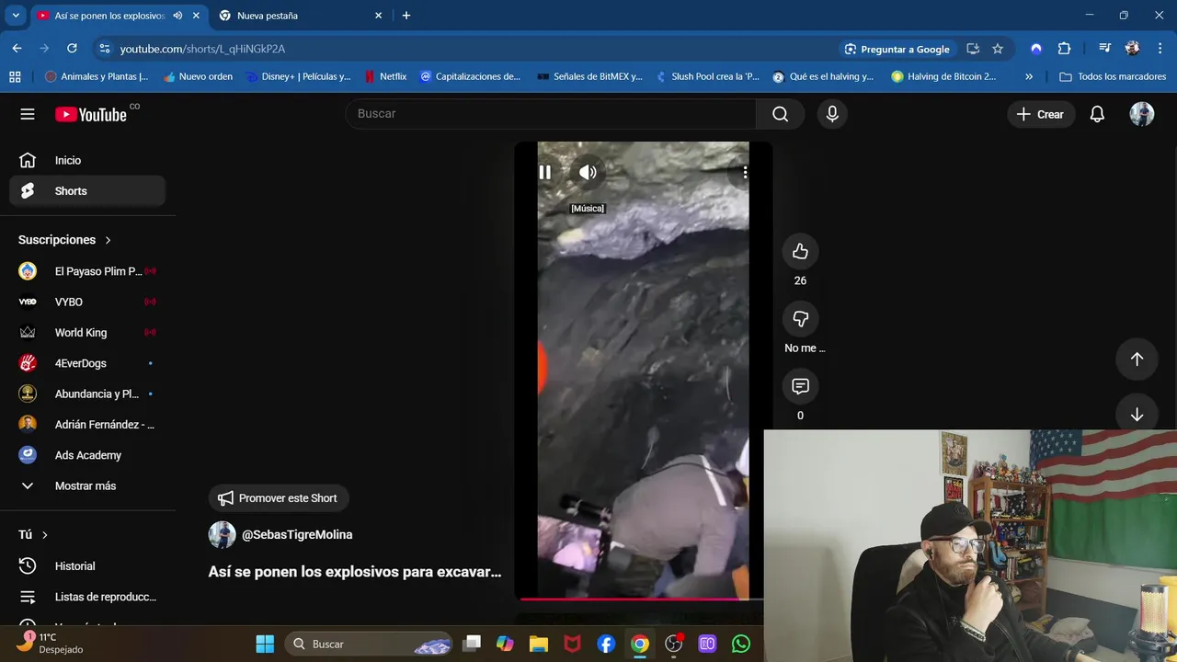
Task: Open the Disney+ bookmark
Action: tap(299, 76)
